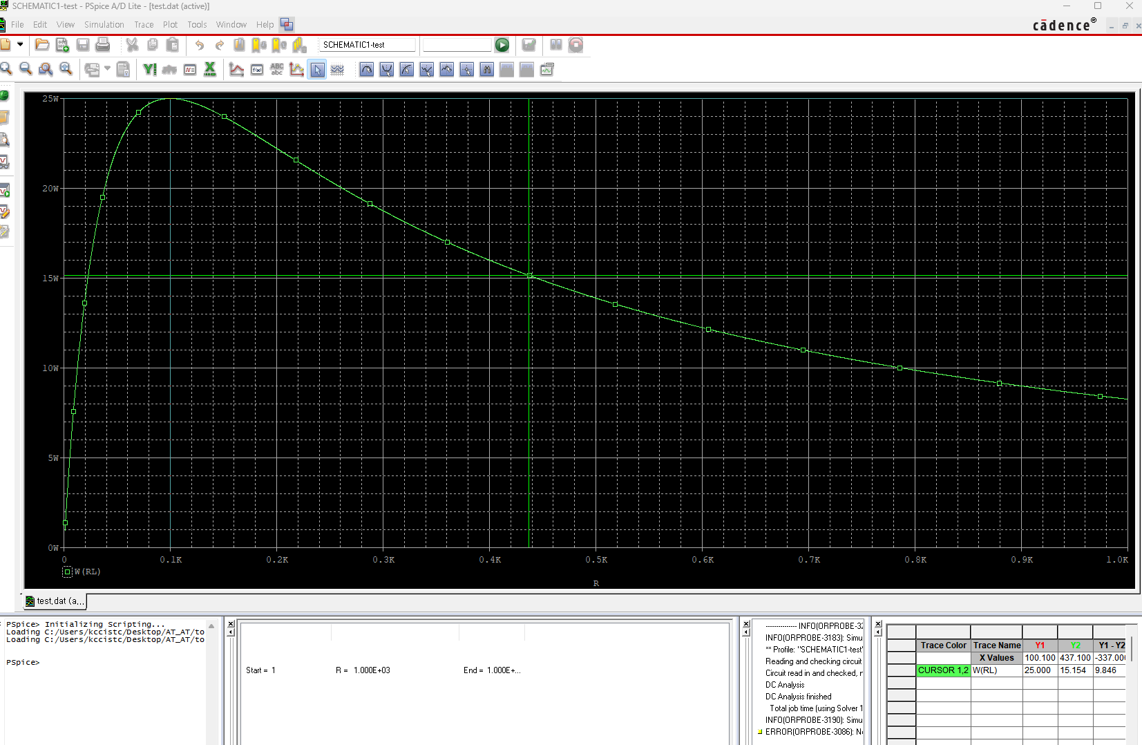Open the Tools menu

[x=197, y=25]
